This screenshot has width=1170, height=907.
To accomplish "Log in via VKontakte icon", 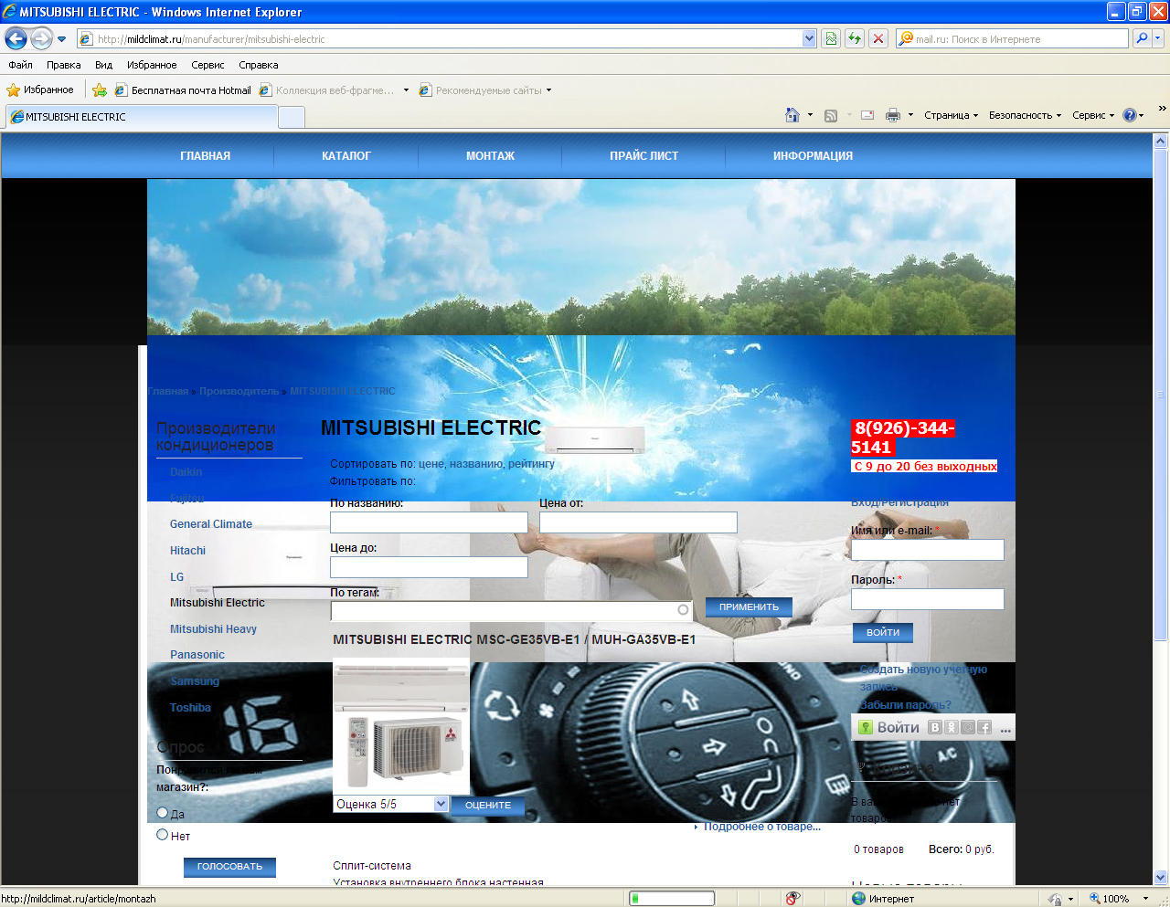I will pyautogui.click(x=934, y=727).
